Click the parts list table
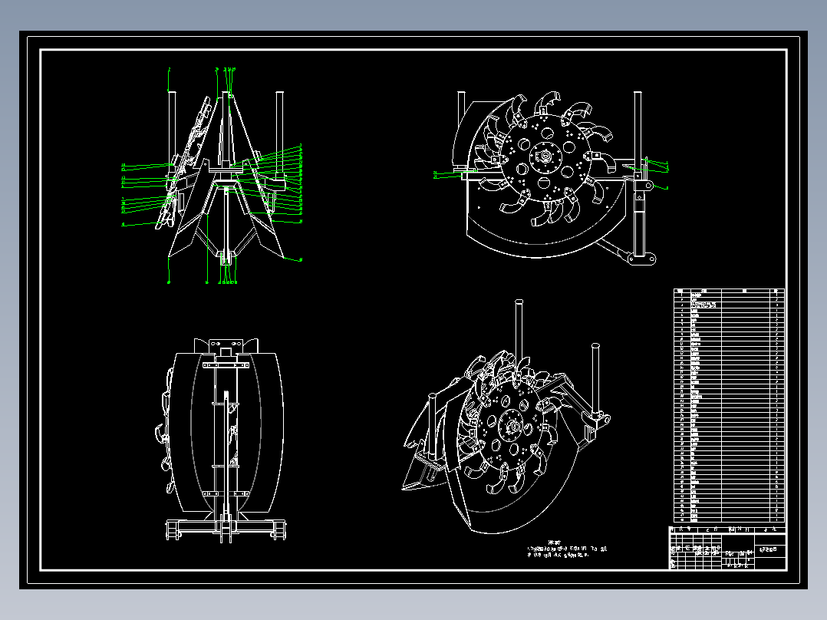This screenshot has height=620, width=827. coord(729,406)
